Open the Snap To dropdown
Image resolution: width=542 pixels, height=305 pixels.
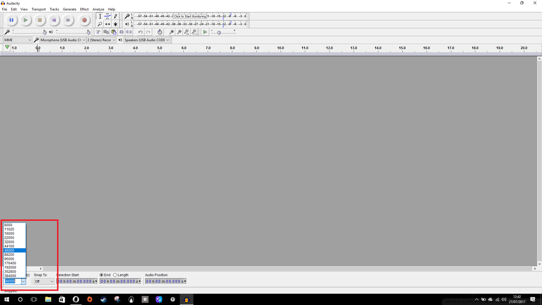tap(43, 281)
